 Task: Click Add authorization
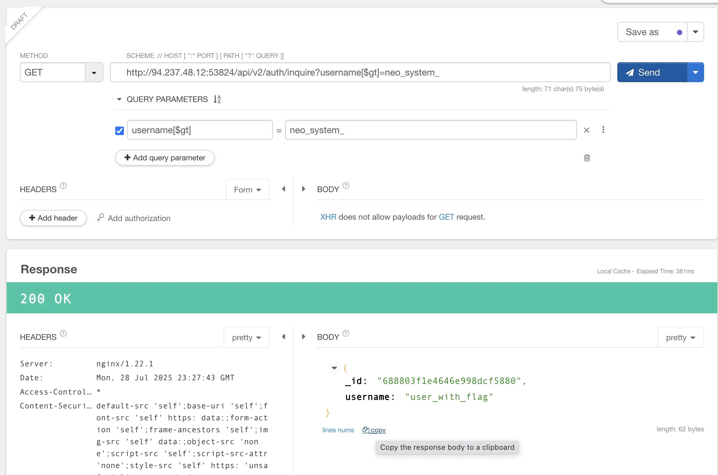134,218
